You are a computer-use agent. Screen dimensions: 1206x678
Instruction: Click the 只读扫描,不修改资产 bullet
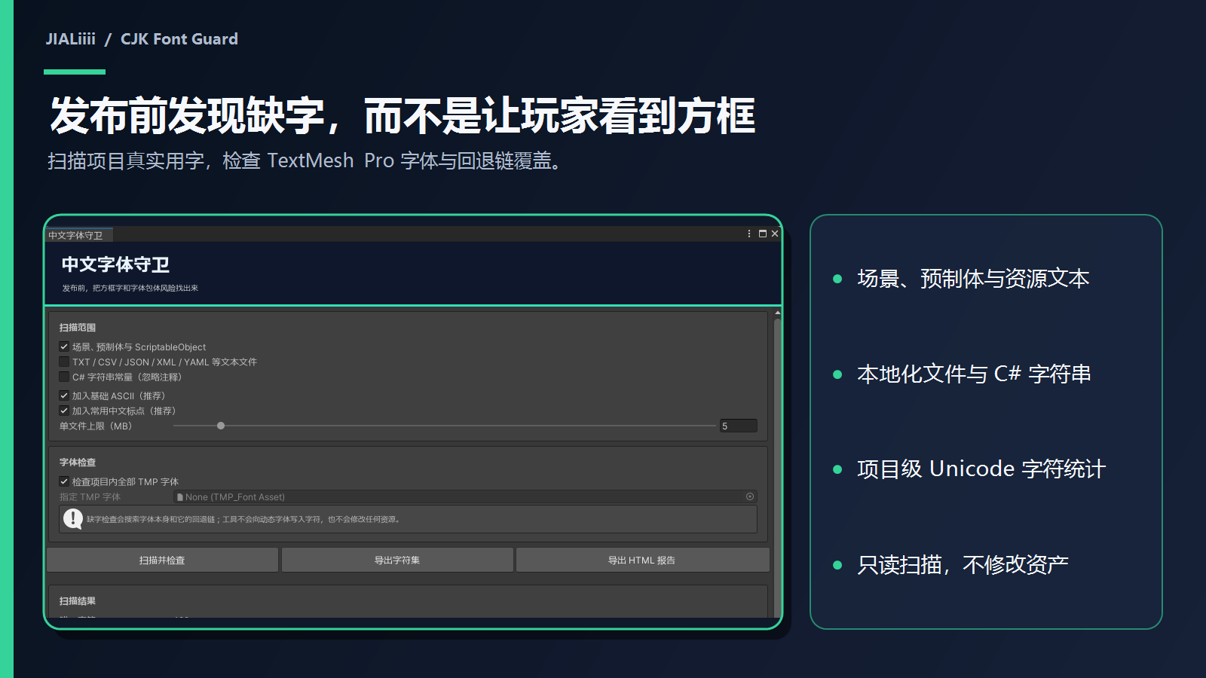pos(963,565)
